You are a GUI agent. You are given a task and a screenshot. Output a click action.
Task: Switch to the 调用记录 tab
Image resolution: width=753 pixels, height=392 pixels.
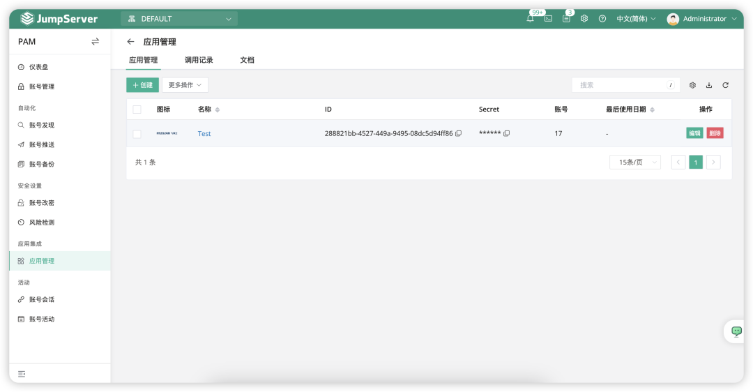[199, 60]
